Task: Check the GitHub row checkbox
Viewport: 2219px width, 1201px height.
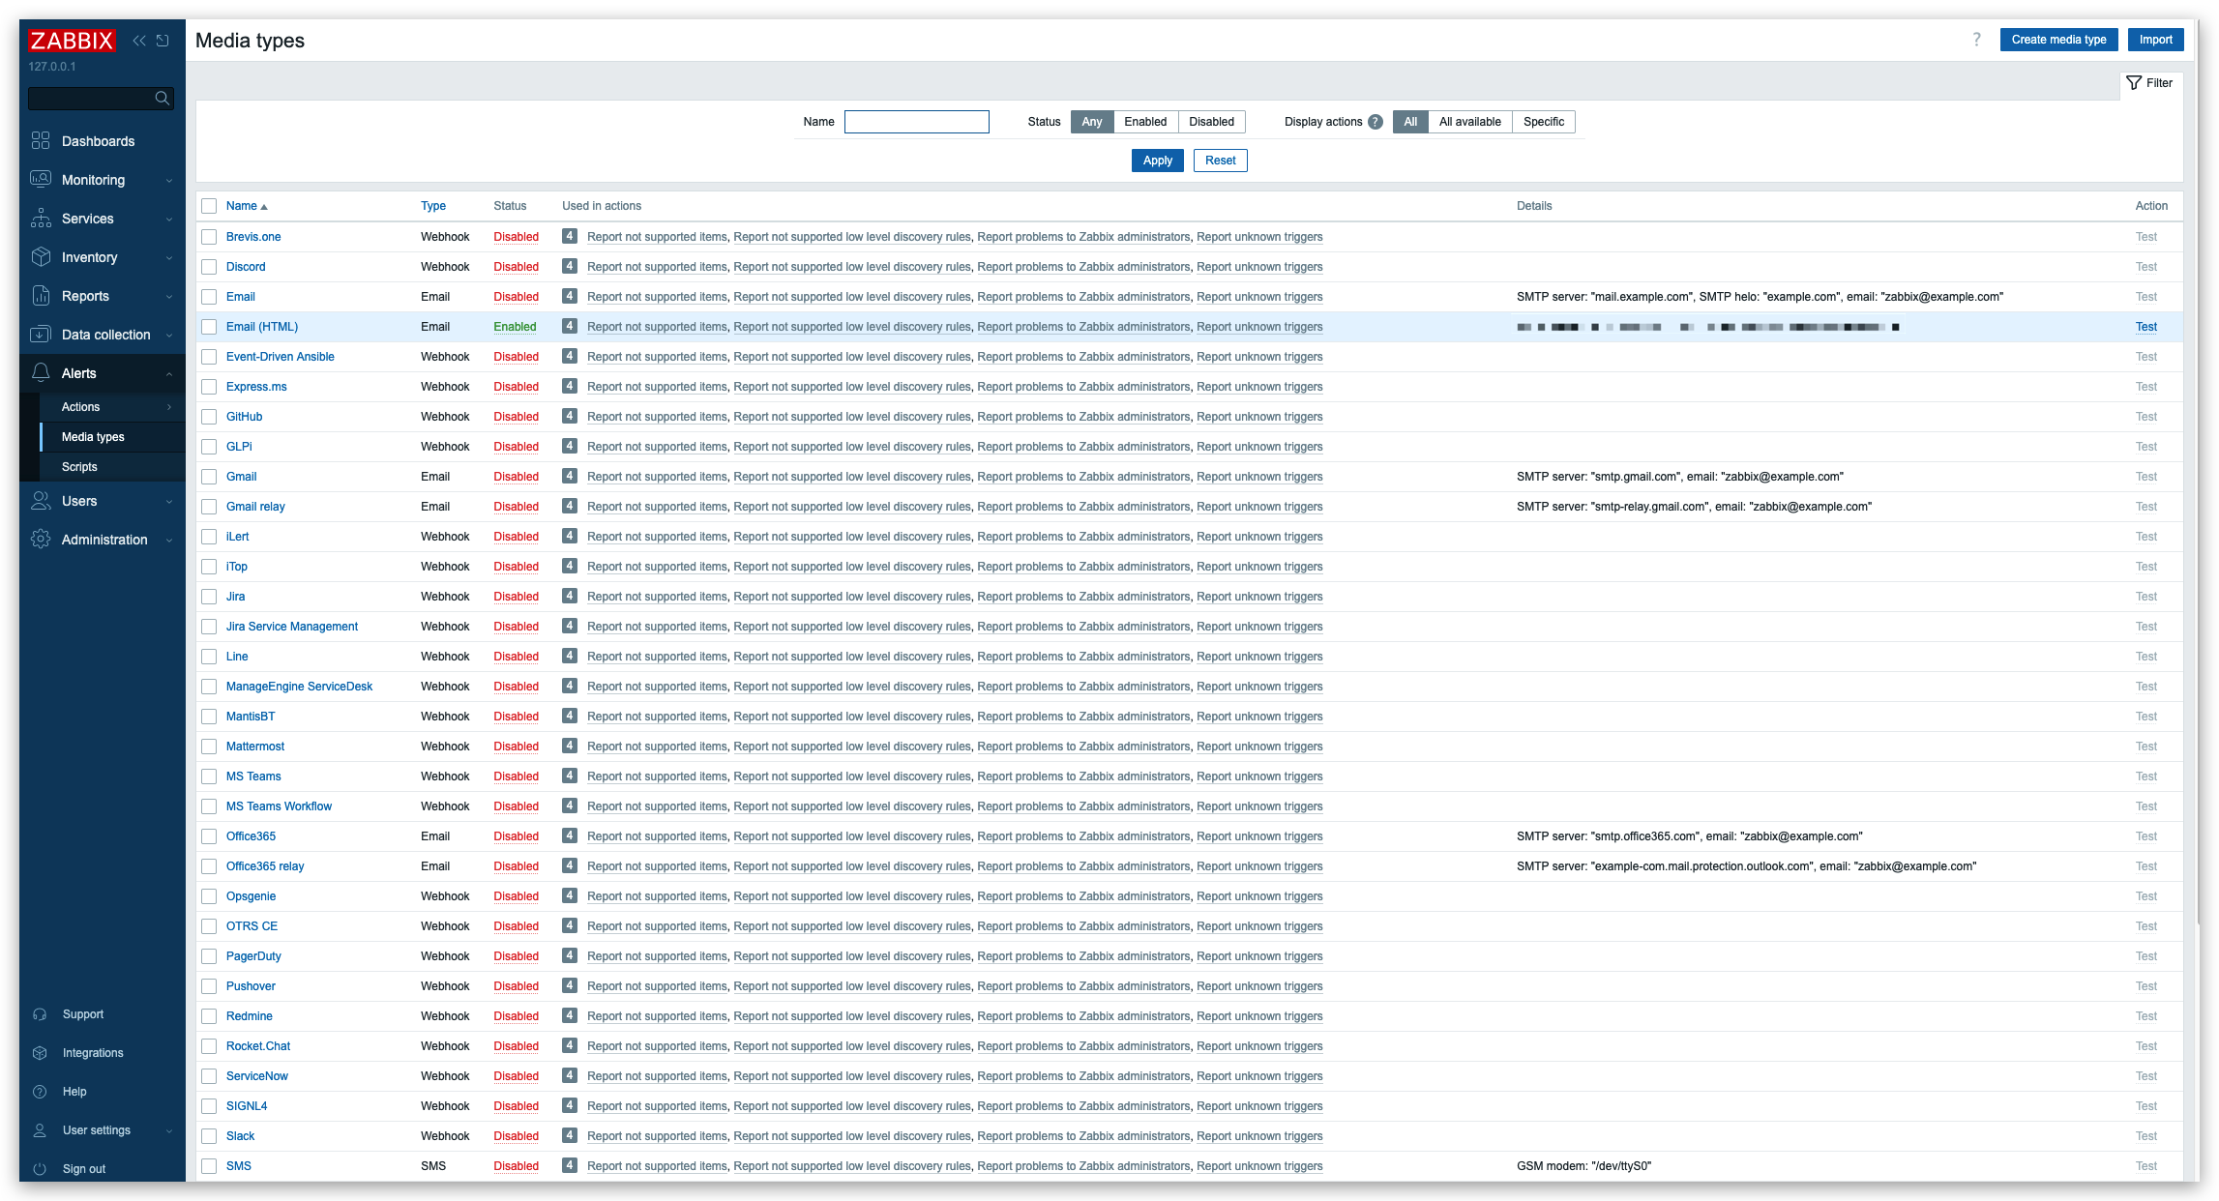Action: point(209,417)
